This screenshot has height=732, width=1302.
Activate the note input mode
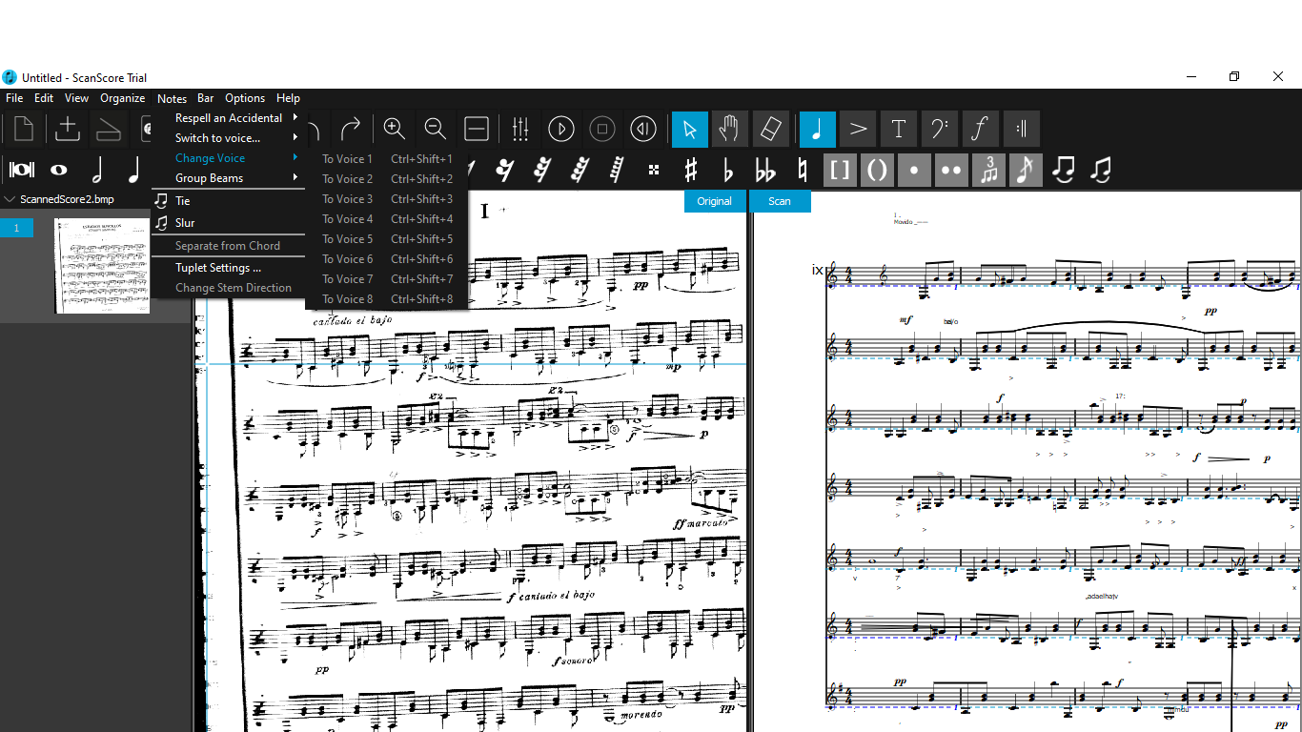(x=818, y=129)
